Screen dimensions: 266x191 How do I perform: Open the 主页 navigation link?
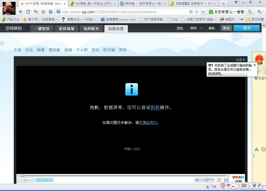point(17,50)
